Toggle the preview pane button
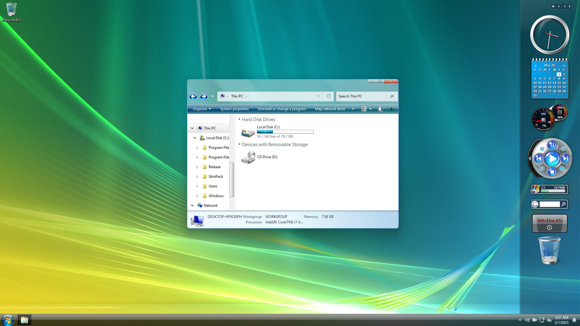The height and width of the screenshot is (326, 580). pyautogui.click(x=381, y=109)
